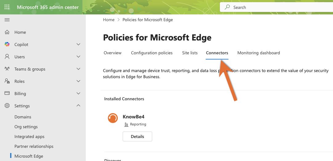333x161 pixels.
Task: Expand the Copilot chevron
Action: click(x=78, y=44)
